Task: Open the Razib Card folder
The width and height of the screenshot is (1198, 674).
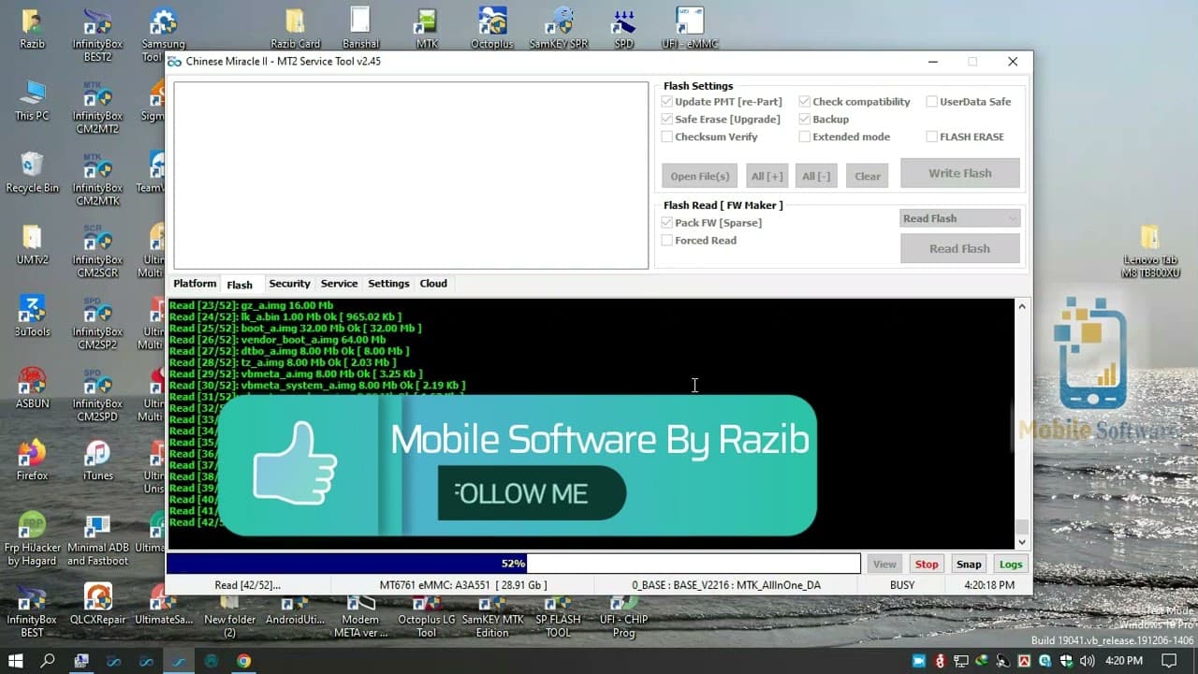Action: 295,28
